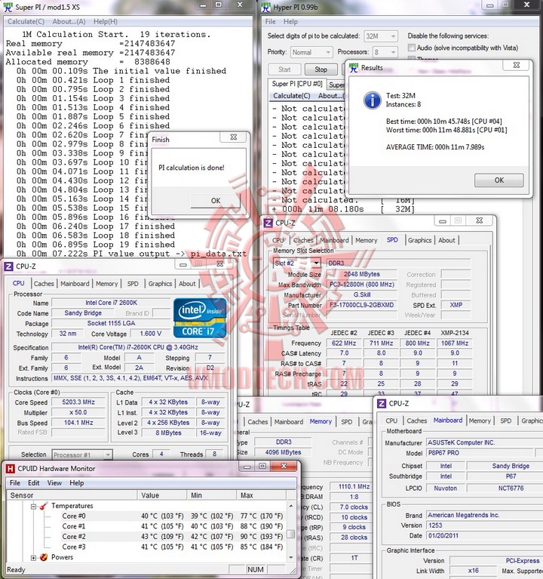543x579 pixels.
Task: Switch to Mainboard tab in CPU-Z CPU window
Action: [75, 284]
